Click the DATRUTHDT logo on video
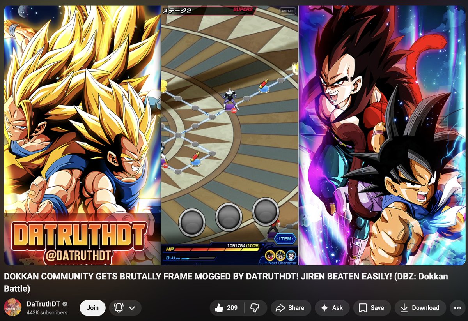Image resolution: width=468 pixels, height=321 pixels. point(80,235)
